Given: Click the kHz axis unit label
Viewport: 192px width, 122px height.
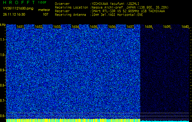Looking at the screenshot, I should point(3,25).
